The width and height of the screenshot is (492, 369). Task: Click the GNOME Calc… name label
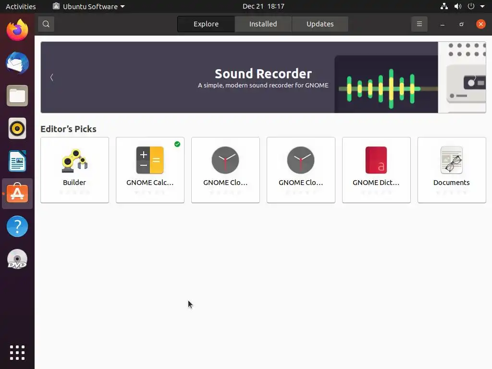click(x=150, y=183)
